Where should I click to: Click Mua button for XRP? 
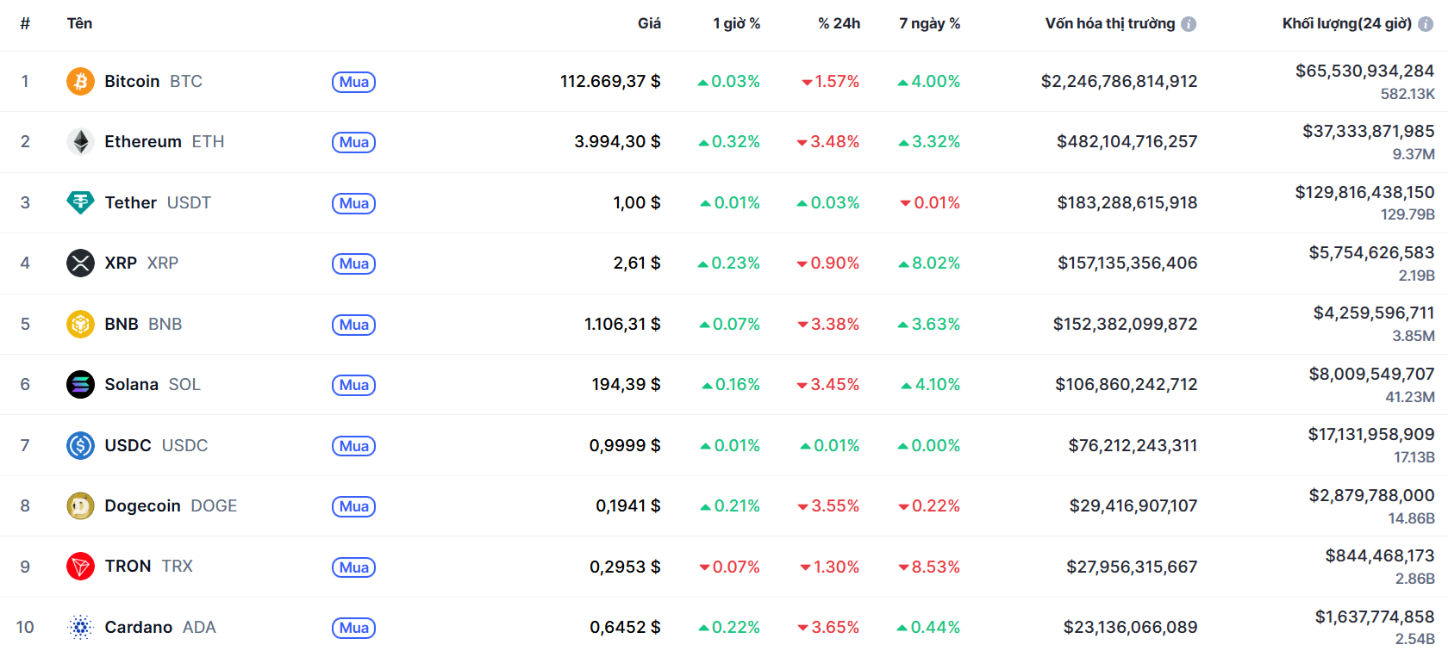353,263
